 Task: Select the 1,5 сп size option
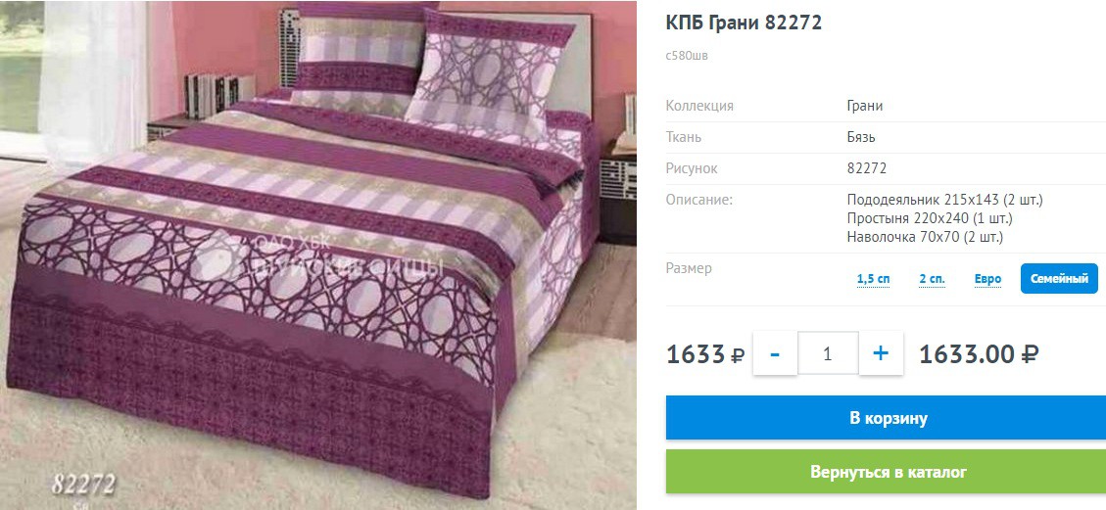pyautogui.click(x=873, y=279)
